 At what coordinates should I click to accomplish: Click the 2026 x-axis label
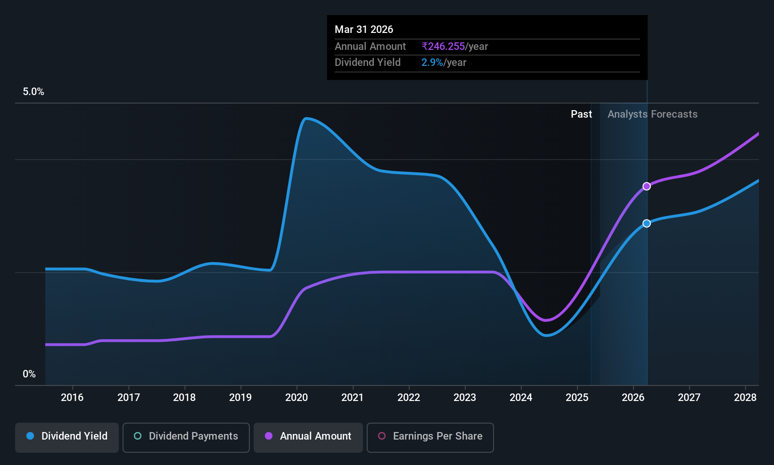[x=633, y=397]
